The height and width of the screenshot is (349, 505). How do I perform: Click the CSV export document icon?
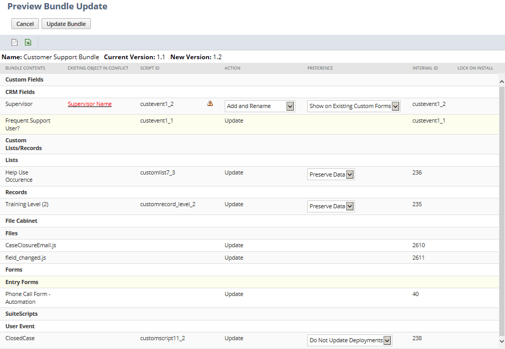[15, 42]
